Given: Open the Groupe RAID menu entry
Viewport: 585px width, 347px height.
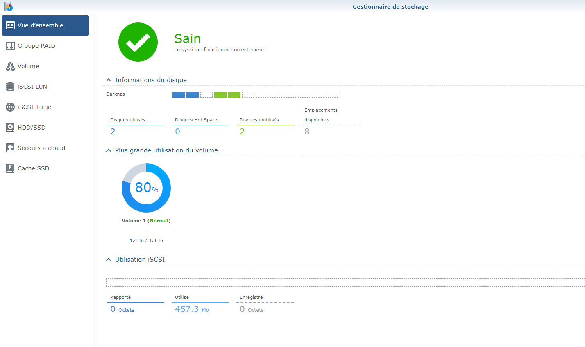Looking at the screenshot, I should pos(36,46).
